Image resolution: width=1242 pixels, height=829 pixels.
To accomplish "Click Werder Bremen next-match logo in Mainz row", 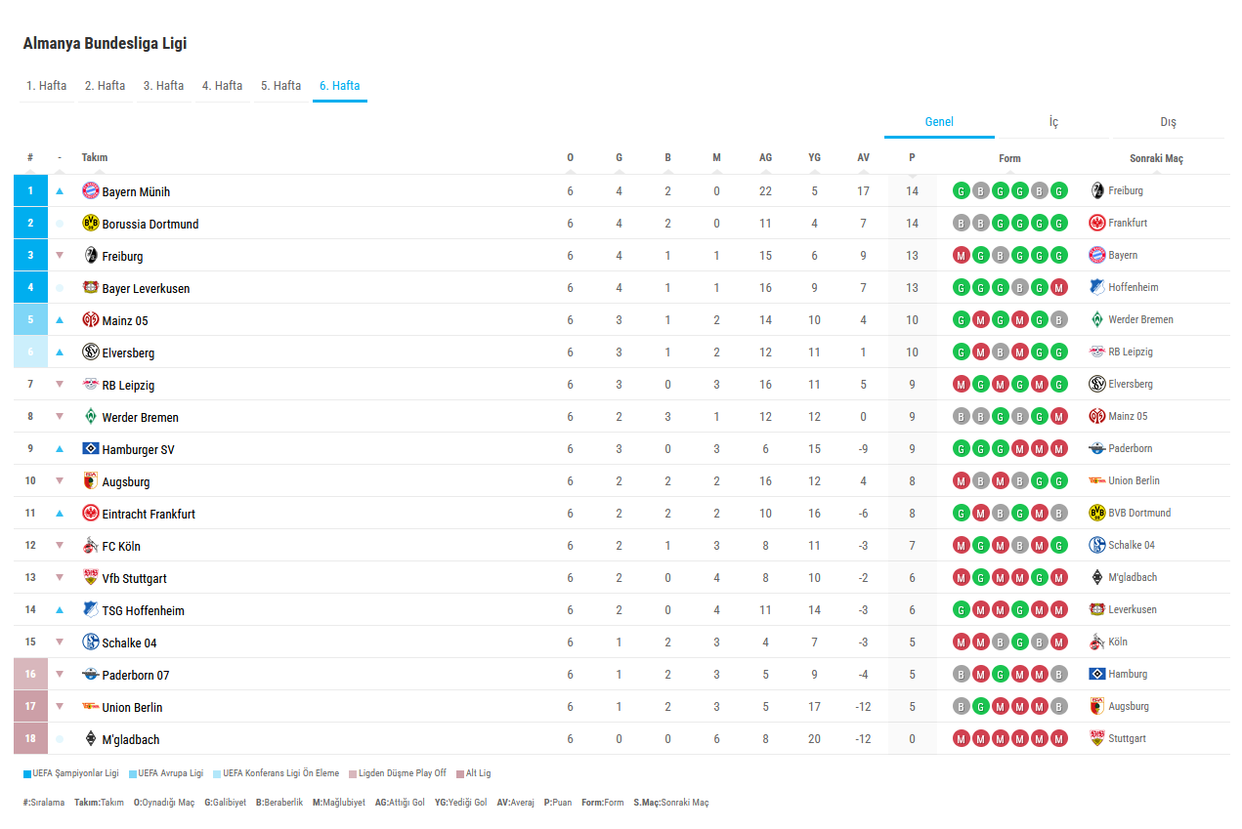I will tap(1096, 319).
